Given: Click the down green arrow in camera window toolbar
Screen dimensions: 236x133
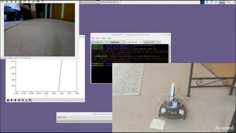Looking at the screenshot, I should click(15, 1).
